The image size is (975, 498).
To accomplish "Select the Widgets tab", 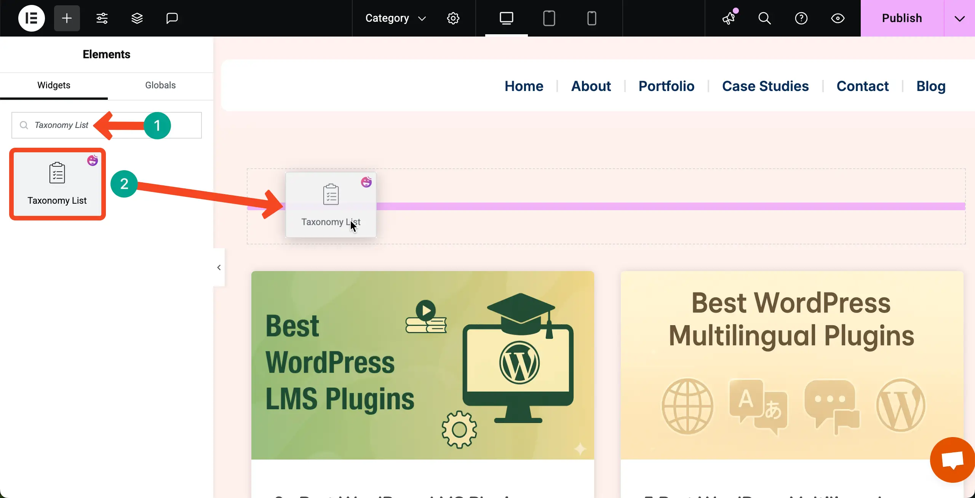I will pyautogui.click(x=54, y=85).
